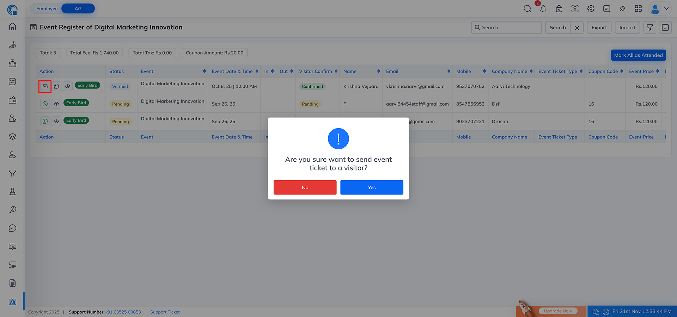The width and height of the screenshot is (677, 317).
Task: Open the settings gear icon
Action: coord(591,9)
